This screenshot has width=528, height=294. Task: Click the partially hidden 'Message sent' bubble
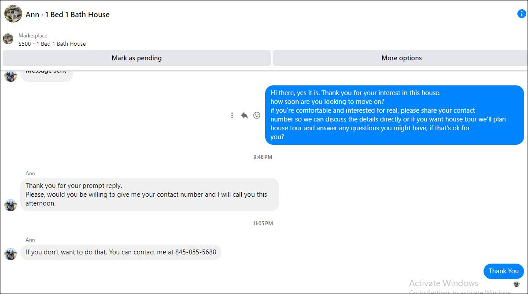coord(47,75)
